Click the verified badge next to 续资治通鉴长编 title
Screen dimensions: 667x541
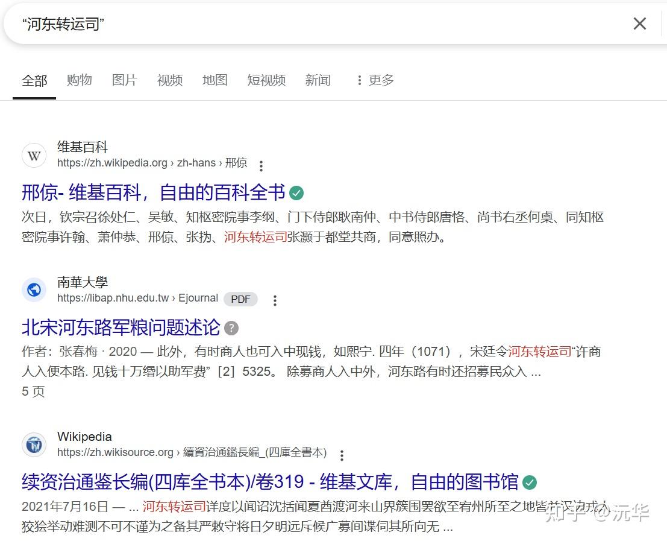[x=529, y=482]
